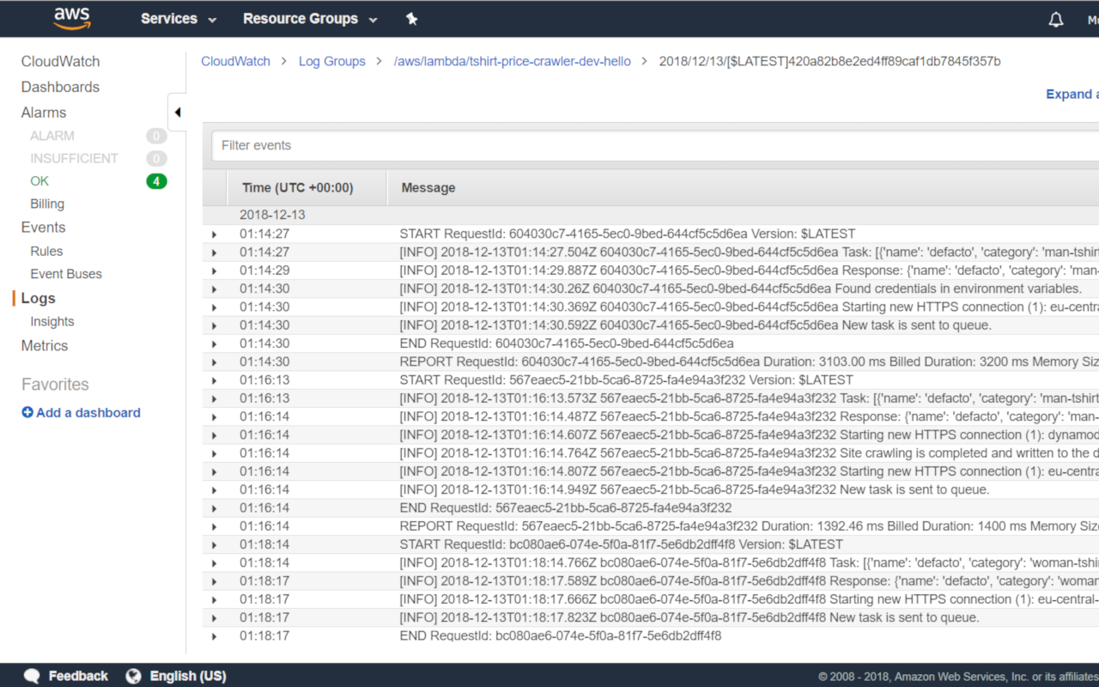Click the pushpin shortcuts icon in navbar
The height and width of the screenshot is (687, 1099).
tap(411, 18)
